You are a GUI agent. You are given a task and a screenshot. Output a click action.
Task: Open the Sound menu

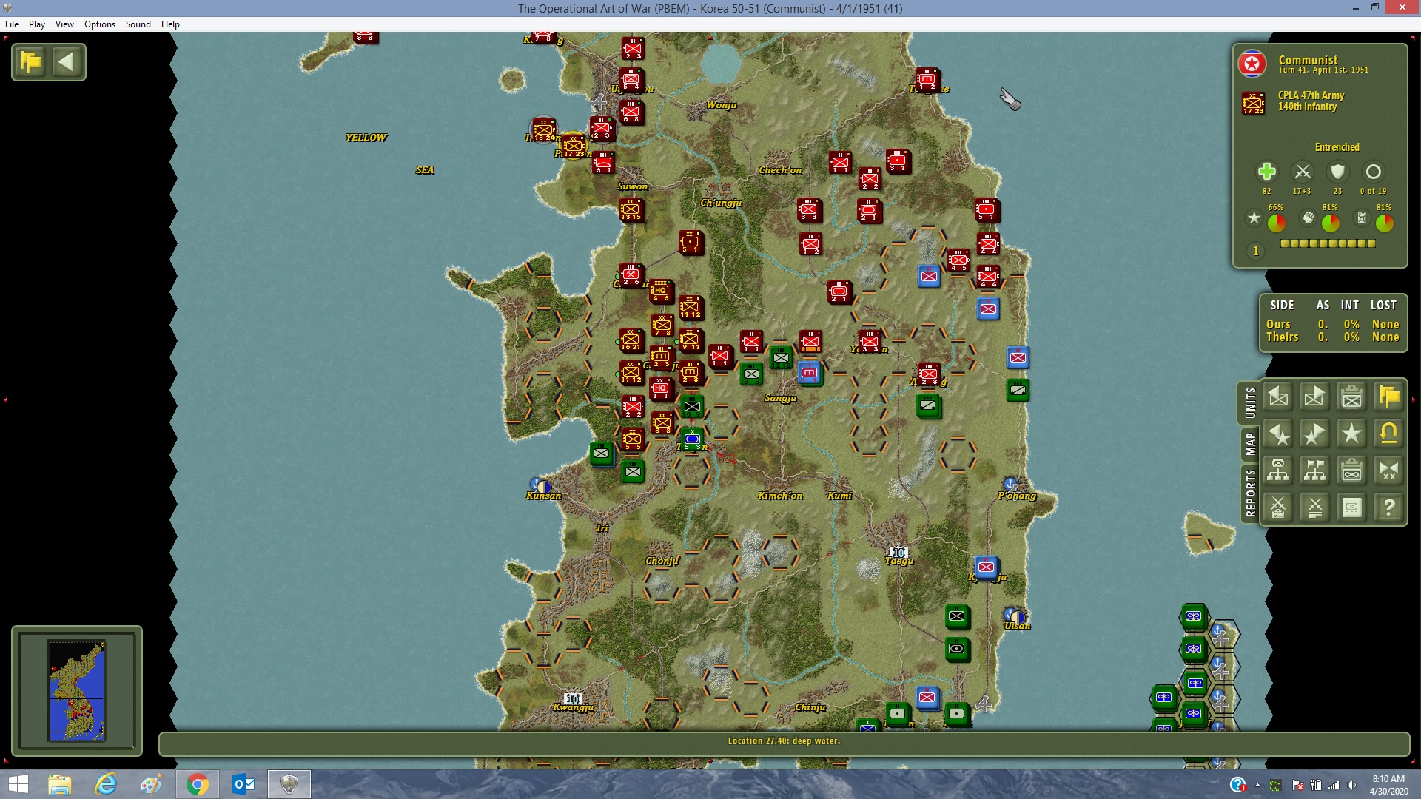point(138,24)
